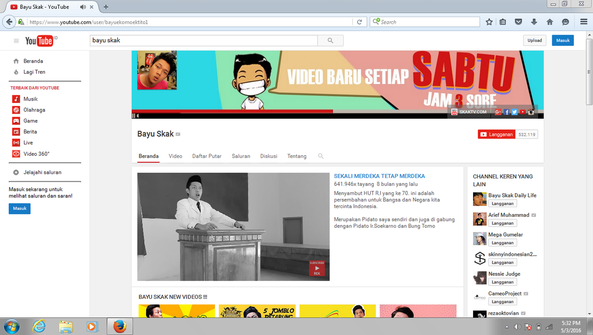This screenshot has height=335, width=593.
Task: Open the Firefox hamburger menu
Action: (x=584, y=22)
